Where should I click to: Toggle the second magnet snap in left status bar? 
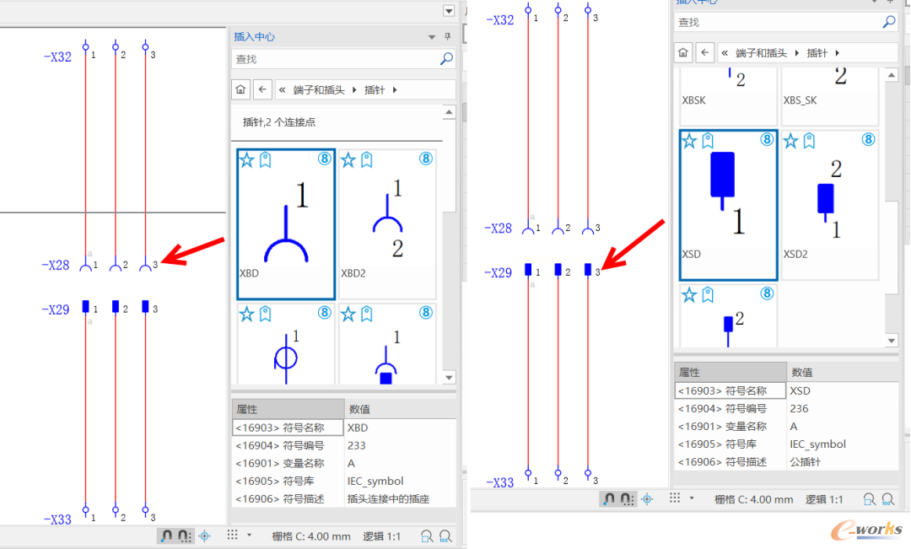coord(184,536)
